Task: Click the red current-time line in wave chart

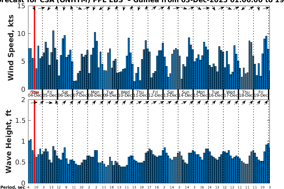Action: click(34, 142)
